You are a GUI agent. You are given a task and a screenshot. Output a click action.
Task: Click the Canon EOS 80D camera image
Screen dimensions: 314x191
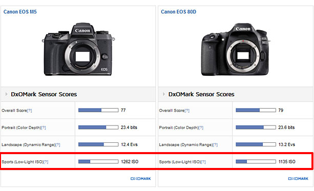(236, 50)
